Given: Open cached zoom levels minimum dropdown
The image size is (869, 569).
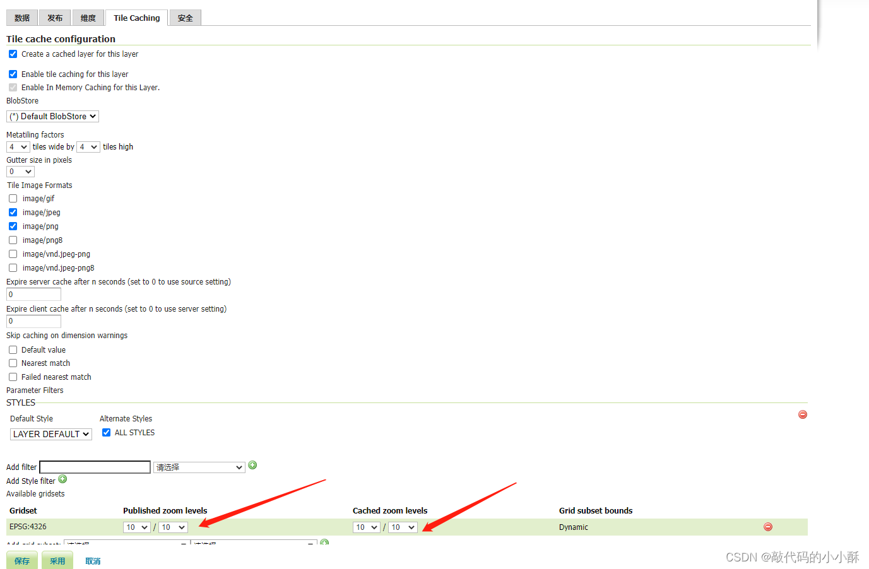Looking at the screenshot, I should (367, 527).
